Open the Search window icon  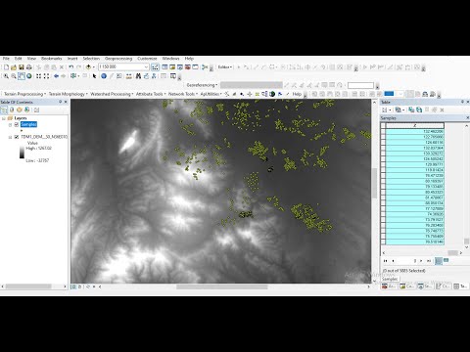click(x=180, y=67)
